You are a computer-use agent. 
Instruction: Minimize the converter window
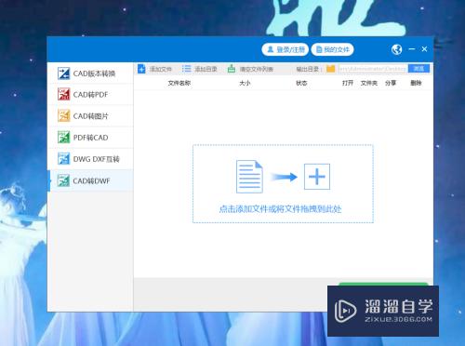[x=412, y=49]
